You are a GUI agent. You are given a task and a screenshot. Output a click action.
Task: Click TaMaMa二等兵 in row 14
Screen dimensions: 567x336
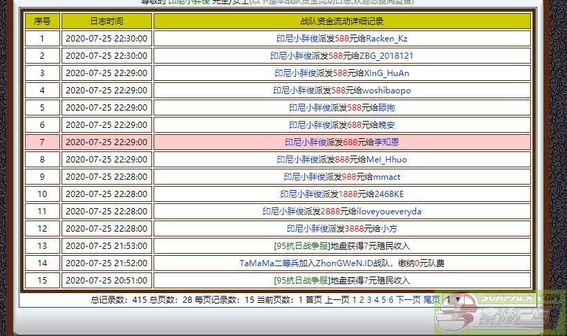[x=268, y=263]
